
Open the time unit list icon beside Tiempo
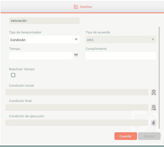[x=76, y=55]
